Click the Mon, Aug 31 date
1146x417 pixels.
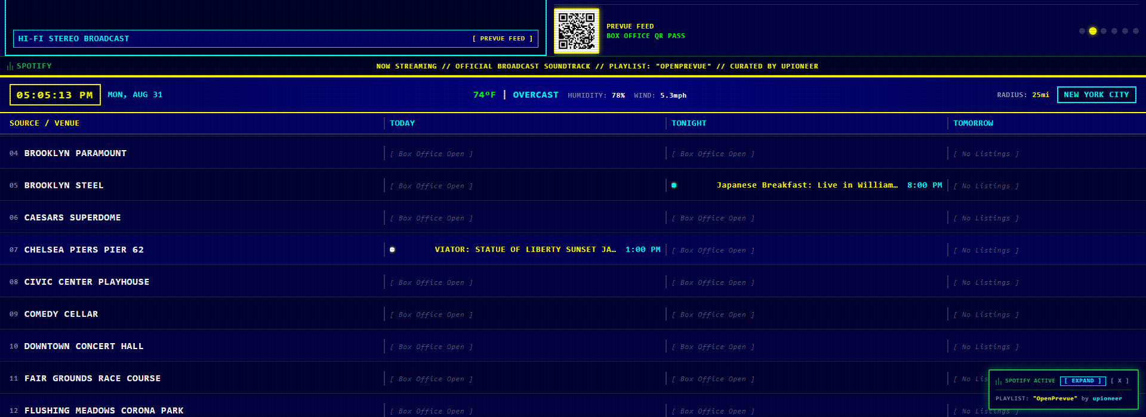coord(135,95)
